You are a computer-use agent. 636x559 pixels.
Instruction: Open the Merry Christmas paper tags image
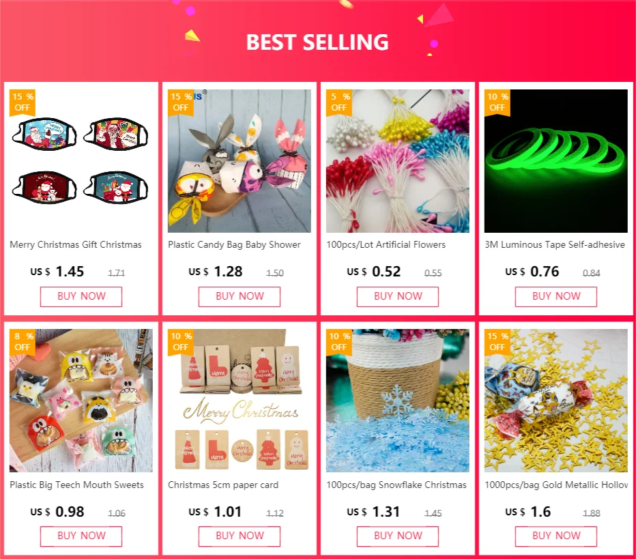point(240,401)
